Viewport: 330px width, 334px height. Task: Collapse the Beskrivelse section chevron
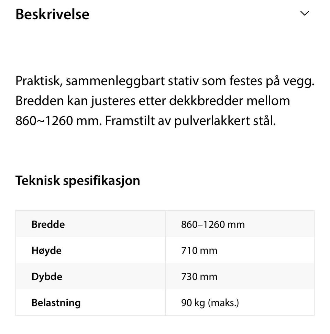tap(305, 13)
